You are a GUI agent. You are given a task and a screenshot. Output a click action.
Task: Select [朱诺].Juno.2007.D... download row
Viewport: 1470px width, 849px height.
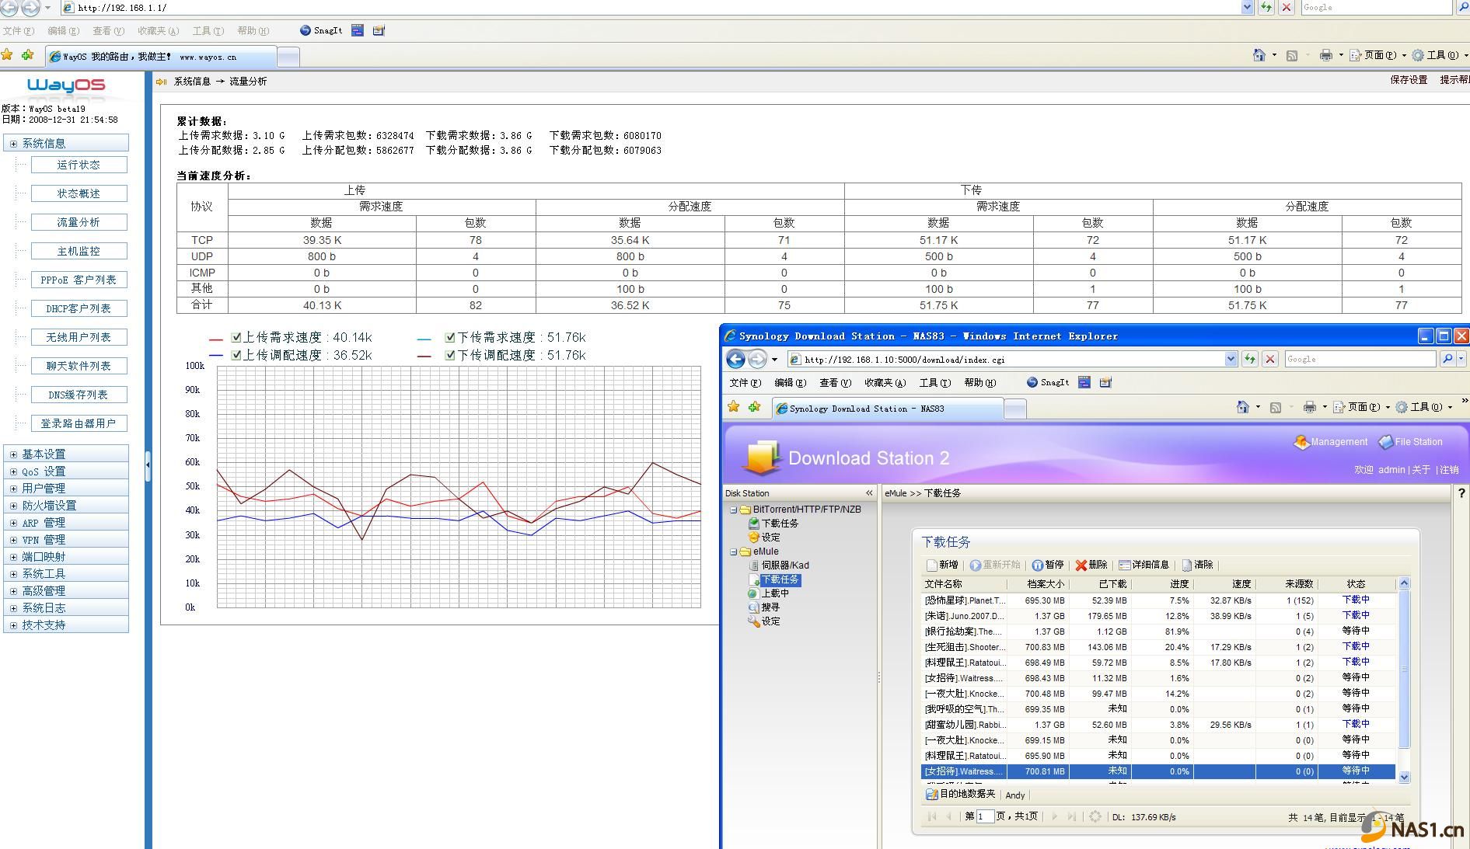click(x=1158, y=616)
